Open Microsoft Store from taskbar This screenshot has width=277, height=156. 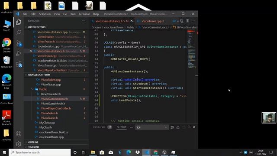[x=102, y=152]
